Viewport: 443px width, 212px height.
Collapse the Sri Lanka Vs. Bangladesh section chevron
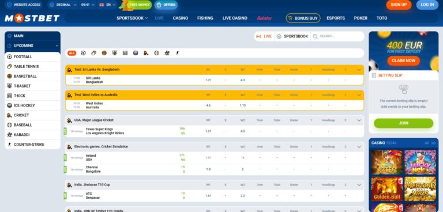coord(359,70)
